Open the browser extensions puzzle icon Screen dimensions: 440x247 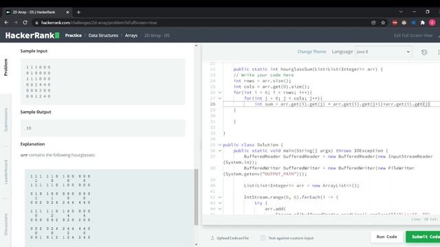423,23
